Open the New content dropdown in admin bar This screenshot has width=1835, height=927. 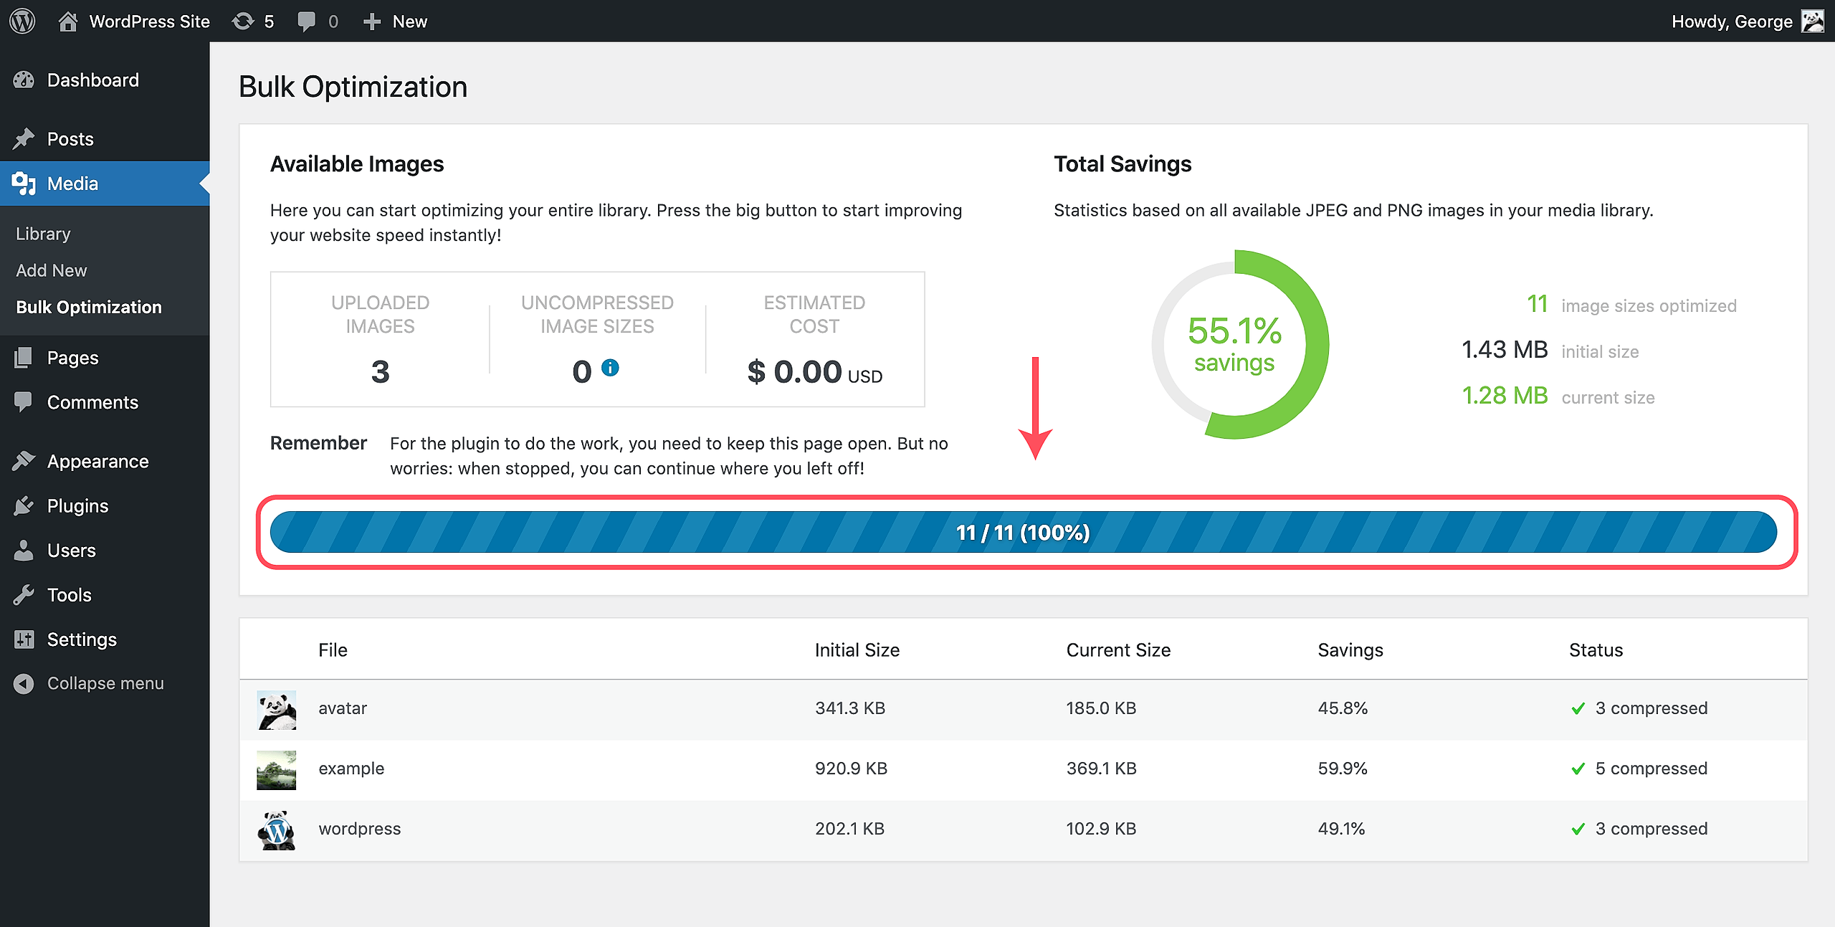[396, 21]
